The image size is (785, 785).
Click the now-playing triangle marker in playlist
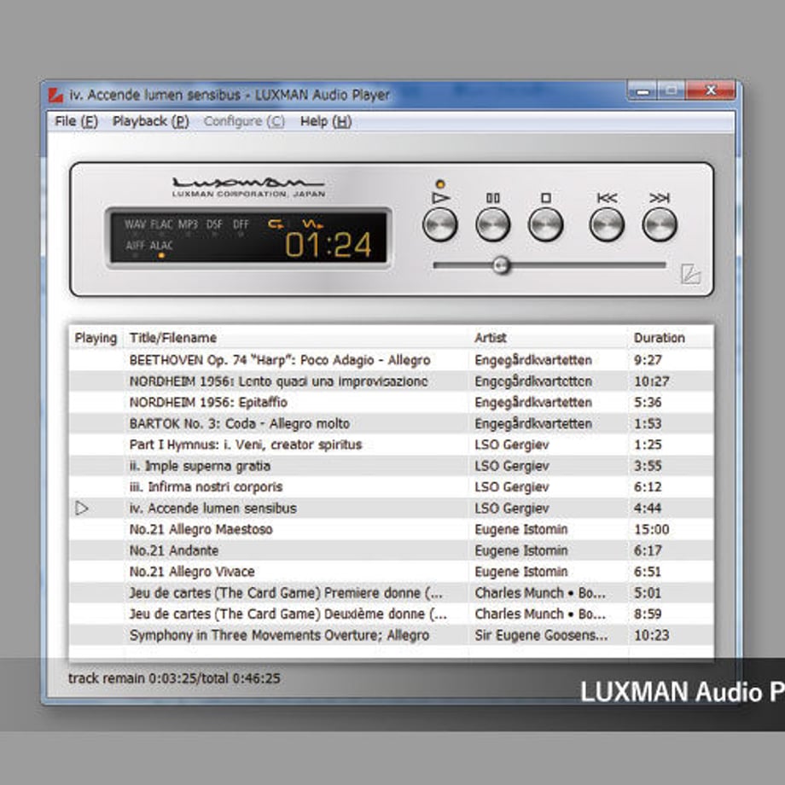pos(82,509)
